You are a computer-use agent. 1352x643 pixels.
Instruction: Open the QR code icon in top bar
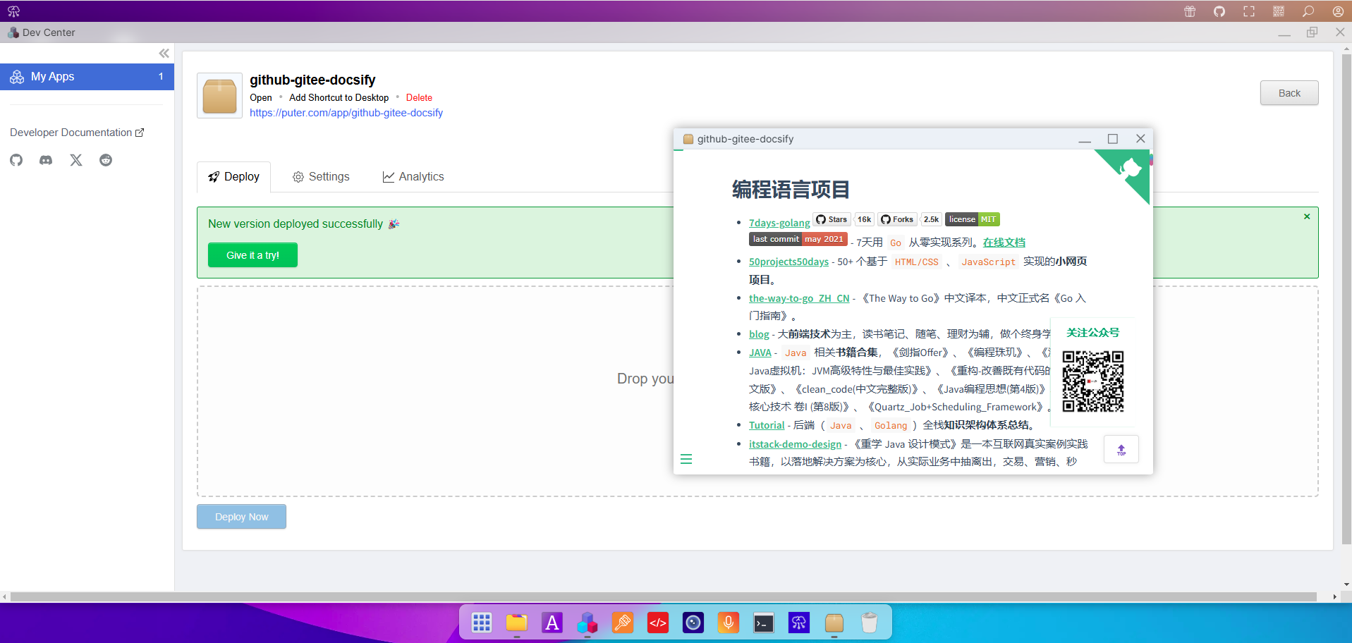point(1279,11)
